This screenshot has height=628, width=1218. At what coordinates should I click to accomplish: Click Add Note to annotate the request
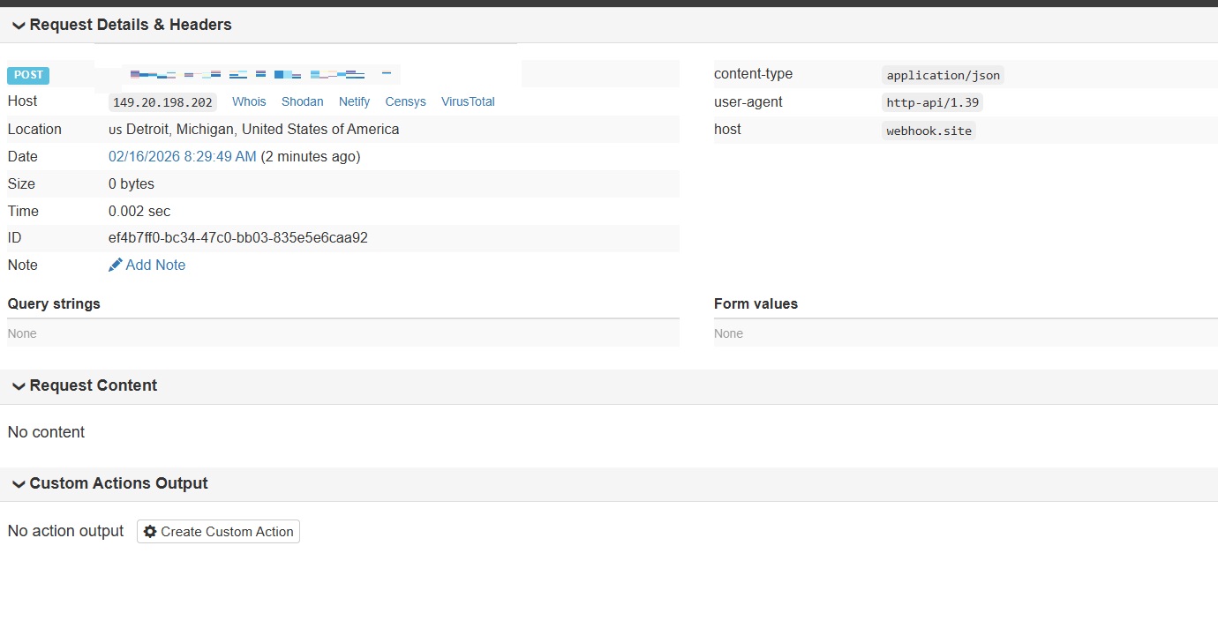click(155, 265)
